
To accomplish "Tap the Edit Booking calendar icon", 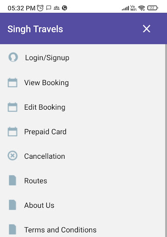I will pos(13,107).
